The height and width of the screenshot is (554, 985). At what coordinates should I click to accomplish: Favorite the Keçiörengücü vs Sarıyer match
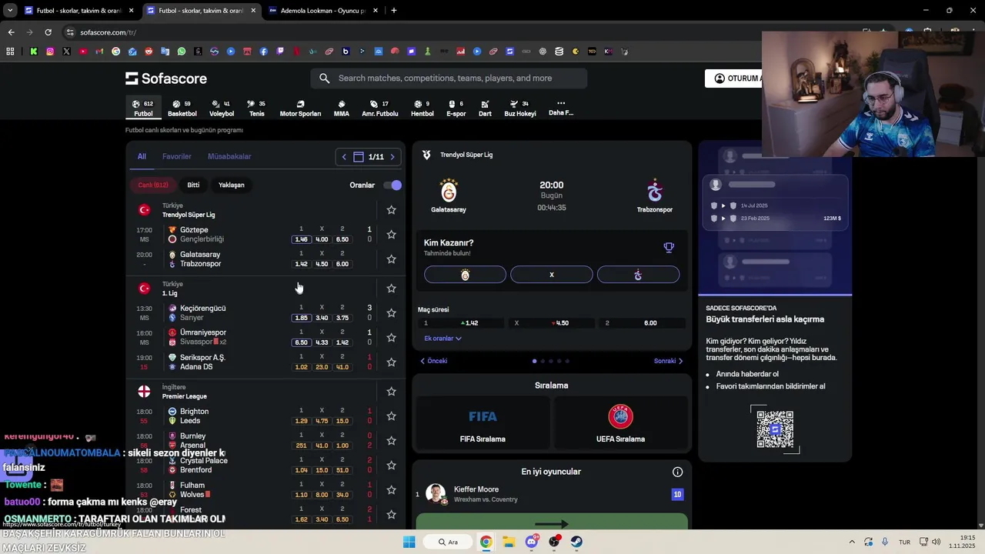click(x=391, y=313)
